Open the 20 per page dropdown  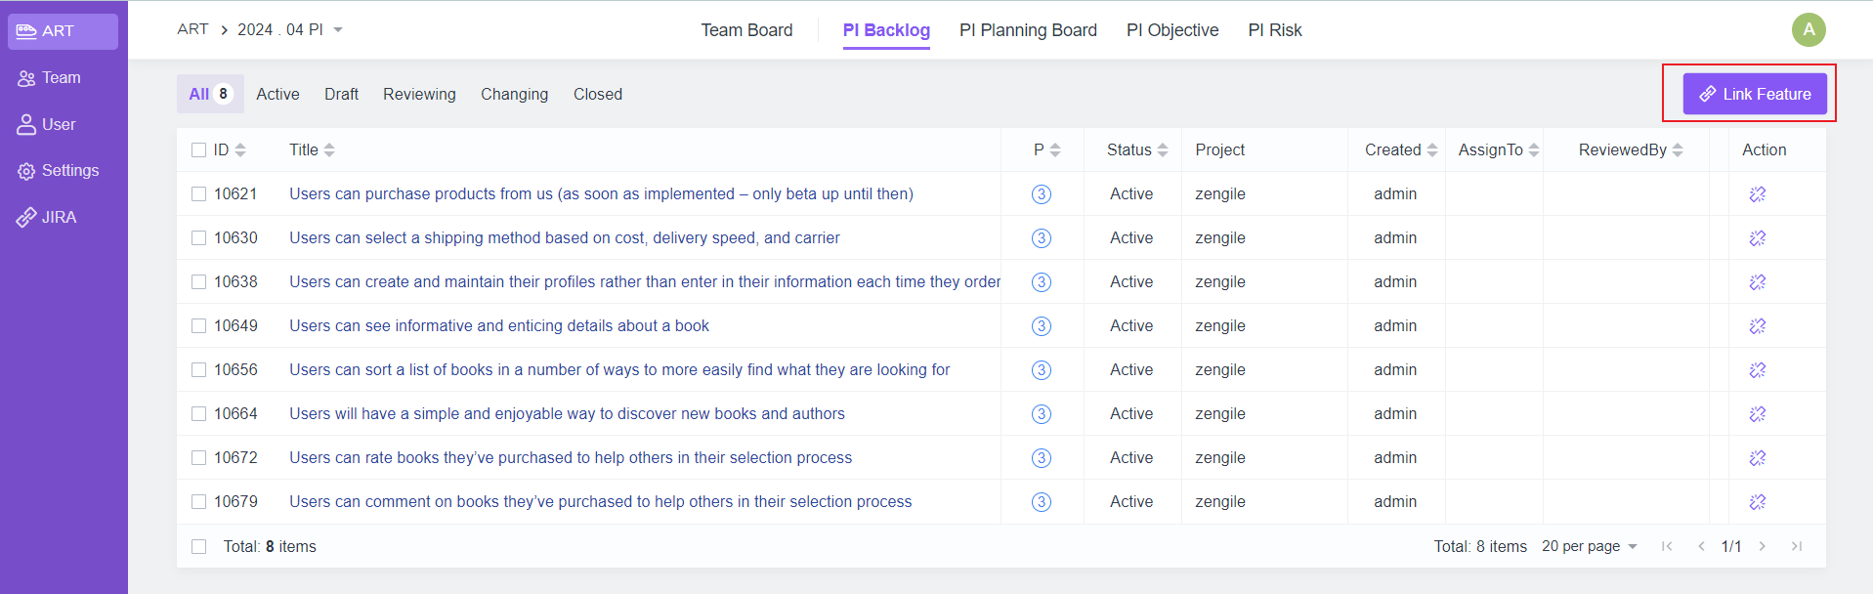1589,547
